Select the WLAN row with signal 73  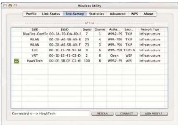pos(89,45)
